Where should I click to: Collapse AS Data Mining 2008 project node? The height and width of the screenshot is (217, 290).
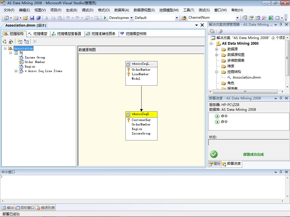tap(211, 44)
